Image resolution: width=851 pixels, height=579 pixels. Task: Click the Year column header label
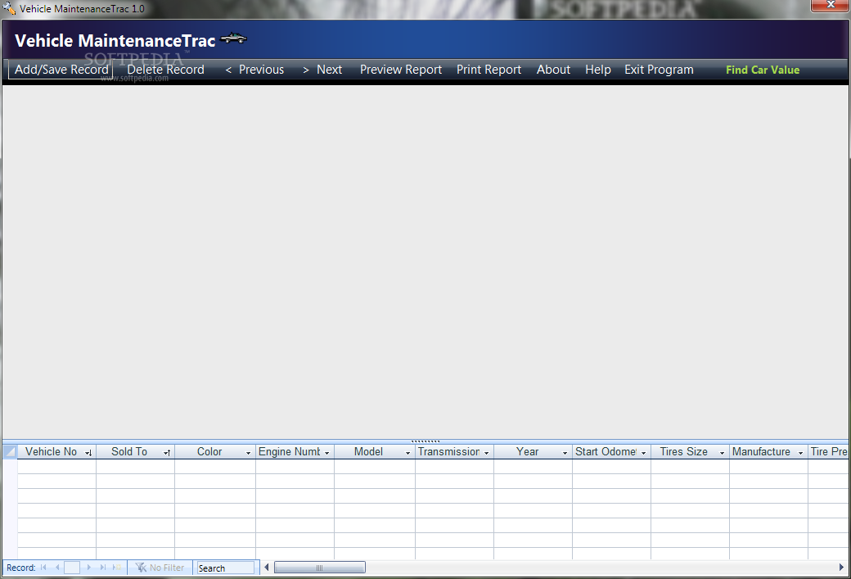click(527, 451)
